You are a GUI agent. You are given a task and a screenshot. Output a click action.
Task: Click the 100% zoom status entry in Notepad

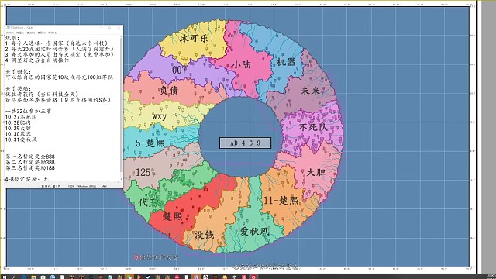[71, 186]
